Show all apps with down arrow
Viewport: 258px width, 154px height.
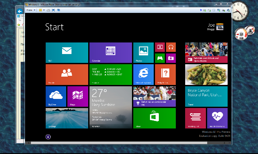point(48,137)
